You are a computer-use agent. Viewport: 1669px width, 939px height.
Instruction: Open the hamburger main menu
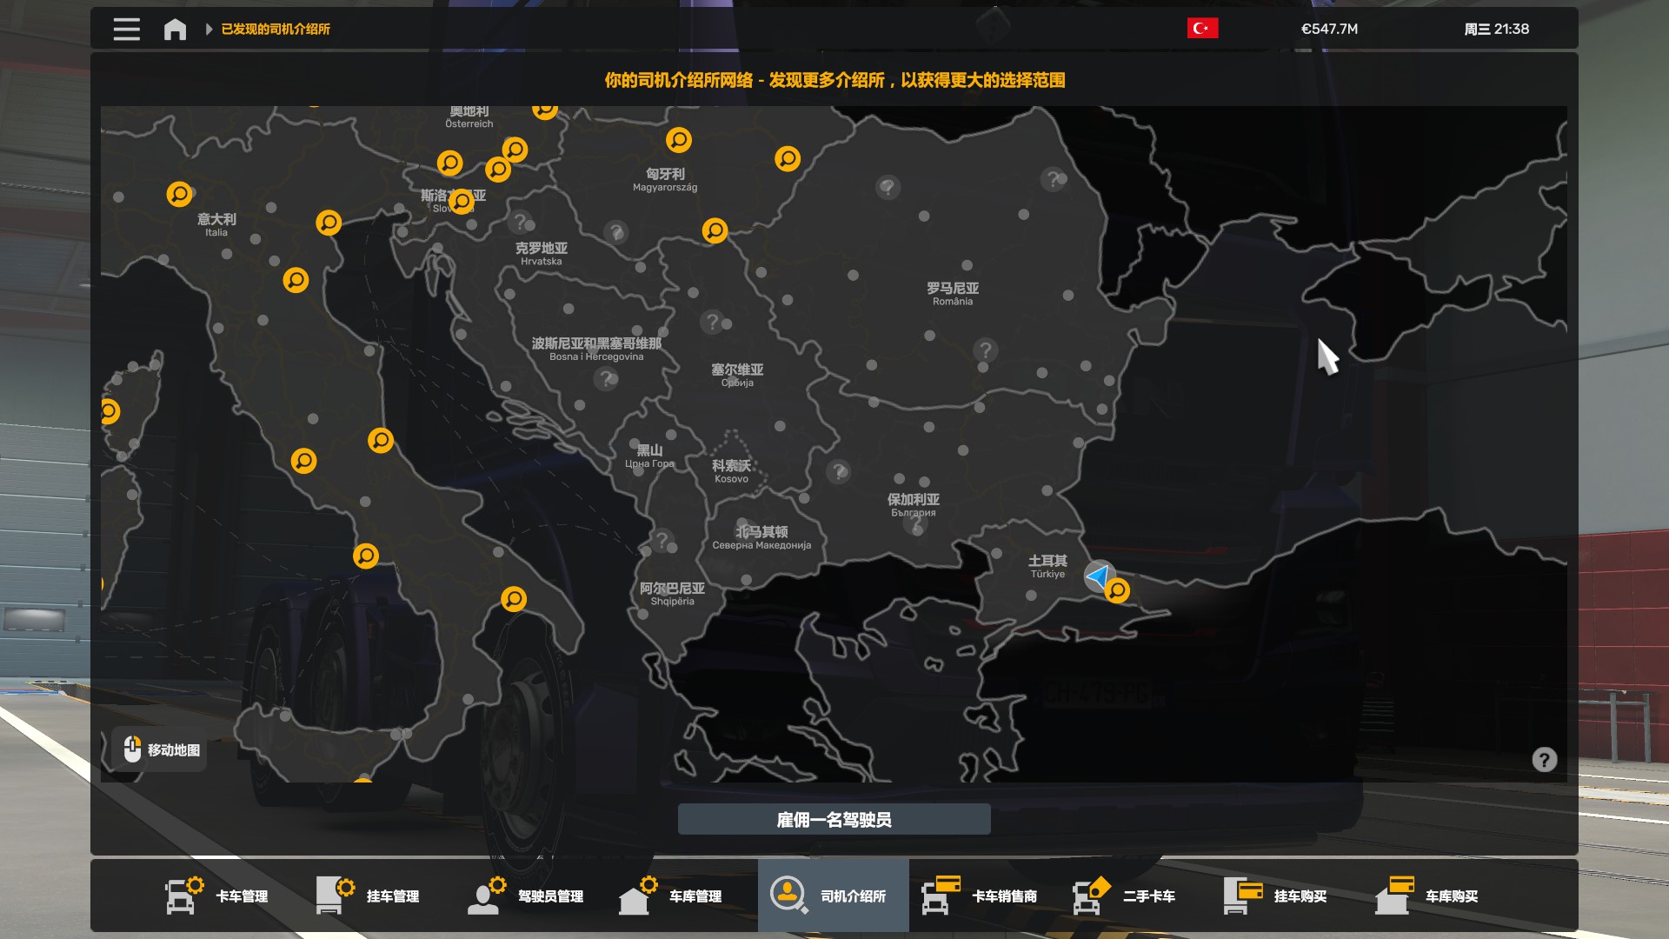pos(126,29)
